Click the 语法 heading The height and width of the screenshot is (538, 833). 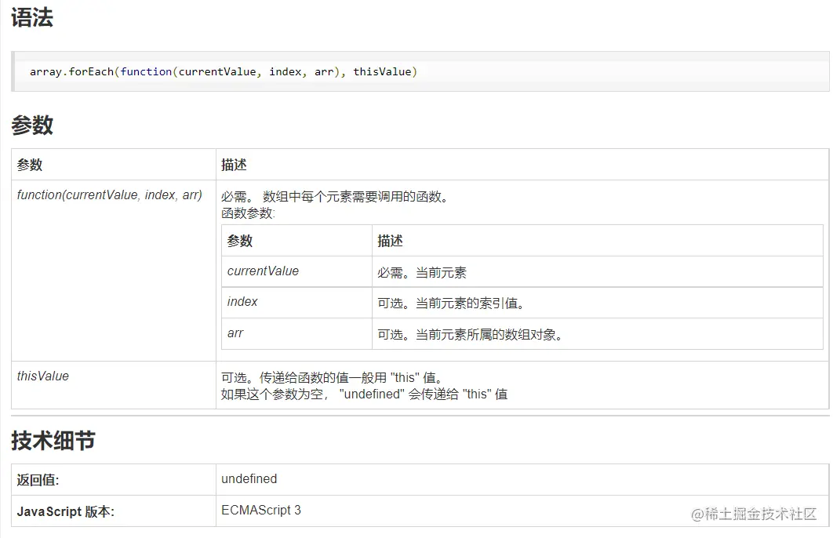coord(32,17)
